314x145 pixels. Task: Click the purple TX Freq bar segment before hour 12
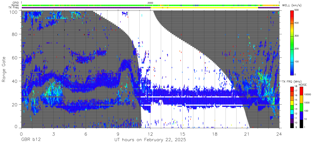[x=86, y=8]
